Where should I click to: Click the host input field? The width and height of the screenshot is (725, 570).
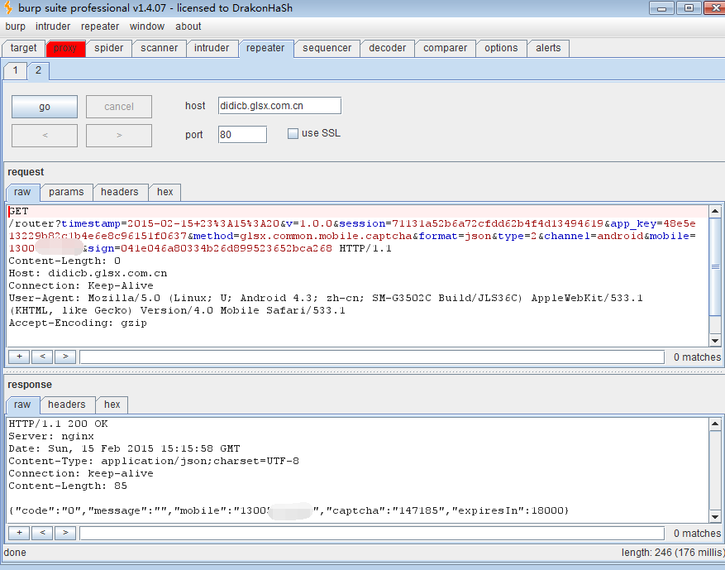tap(279, 106)
